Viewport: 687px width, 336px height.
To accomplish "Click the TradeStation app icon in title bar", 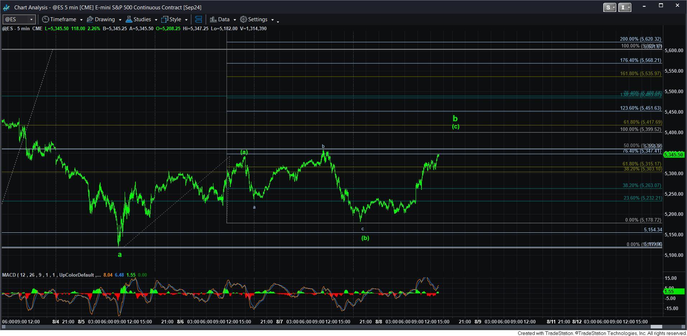I will [6, 7].
